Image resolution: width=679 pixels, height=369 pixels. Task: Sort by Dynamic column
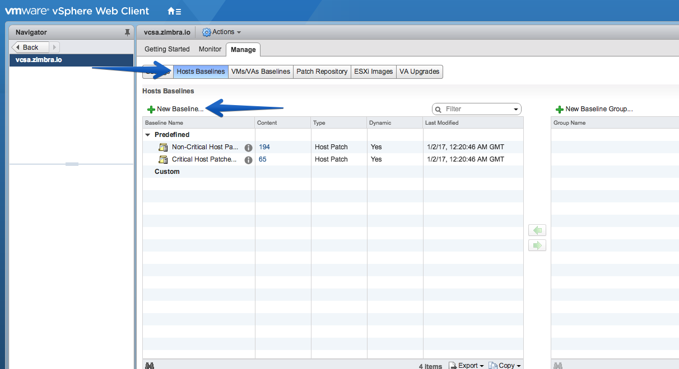click(x=395, y=122)
